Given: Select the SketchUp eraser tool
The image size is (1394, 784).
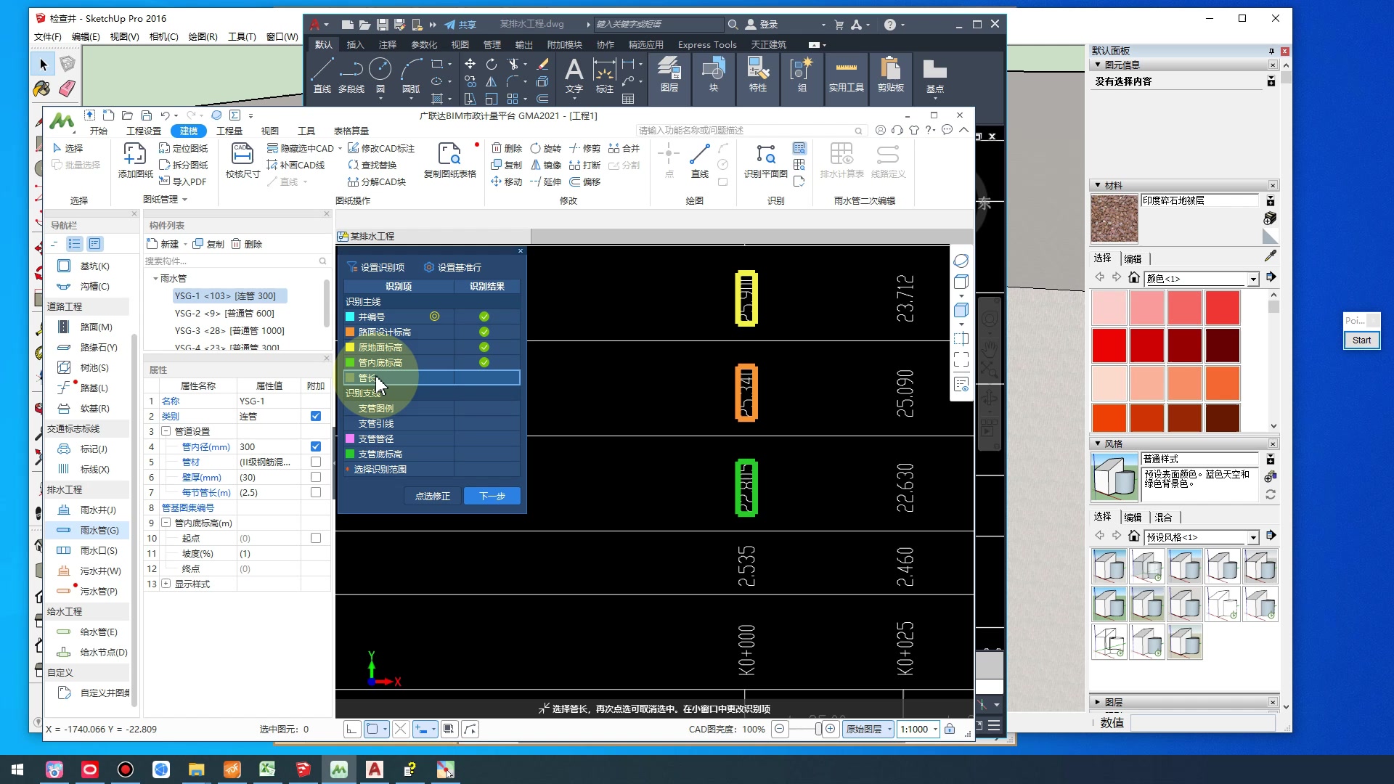Looking at the screenshot, I should coord(67,89).
